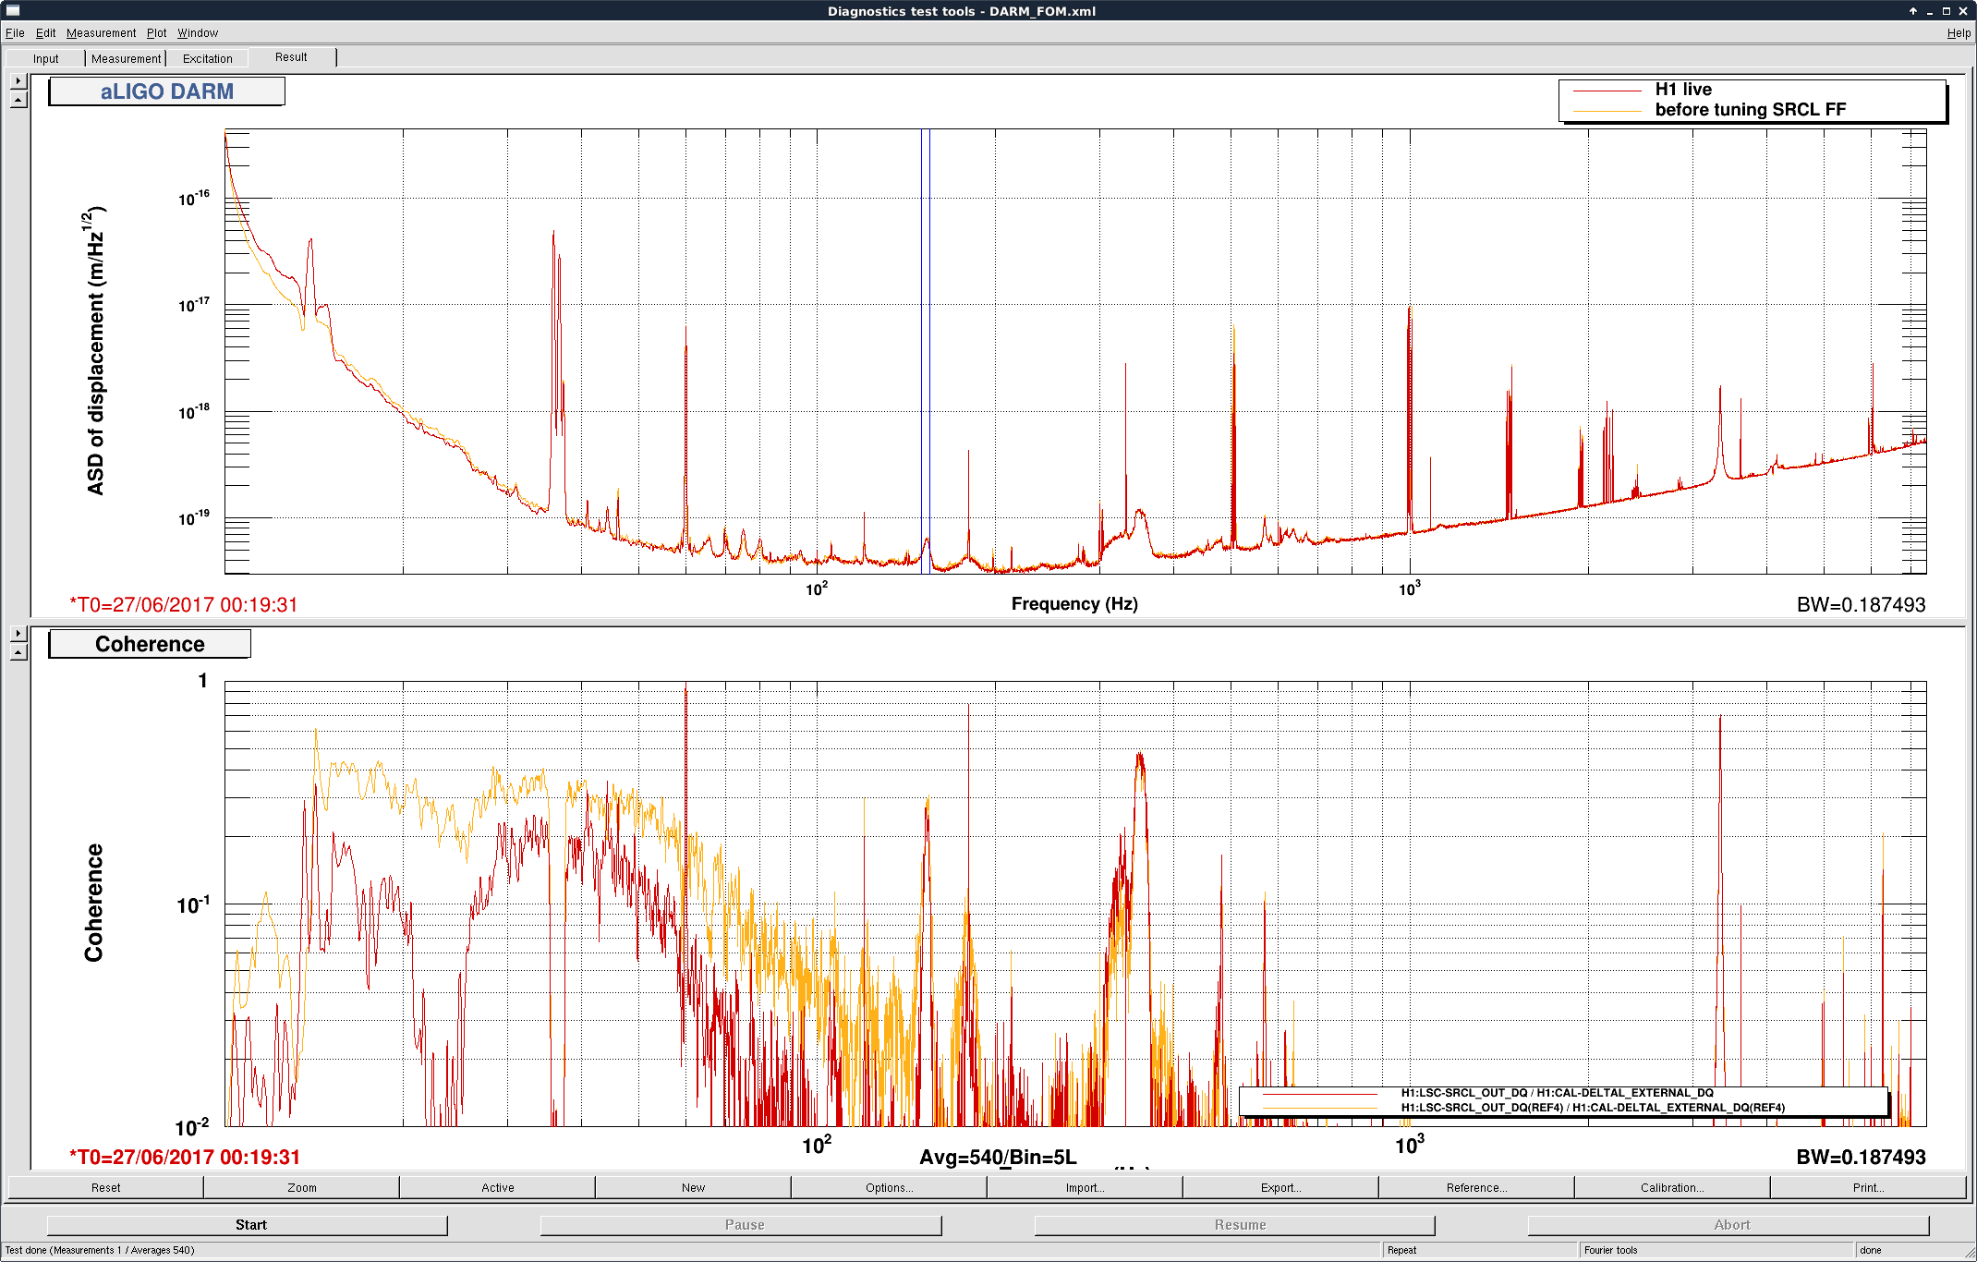The width and height of the screenshot is (1977, 1262).
Task: Click the Active button
Action: click(498, 1188)
